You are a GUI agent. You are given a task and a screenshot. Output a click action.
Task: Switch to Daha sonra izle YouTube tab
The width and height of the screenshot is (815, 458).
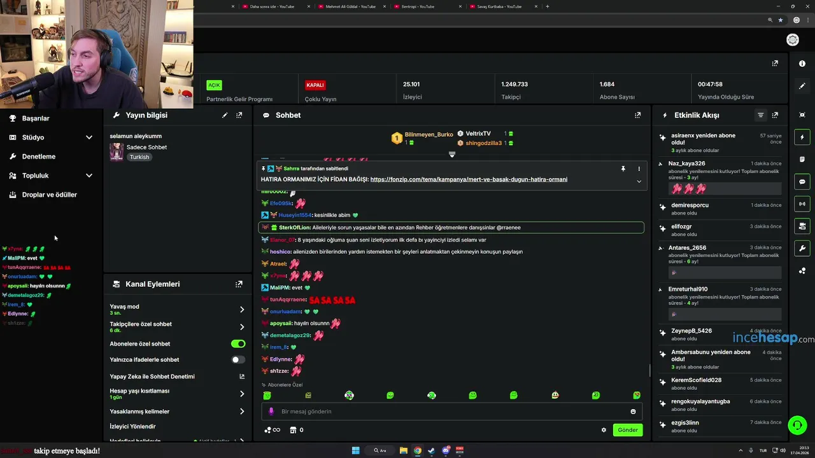pyautogui.click(x=274, y=6)
